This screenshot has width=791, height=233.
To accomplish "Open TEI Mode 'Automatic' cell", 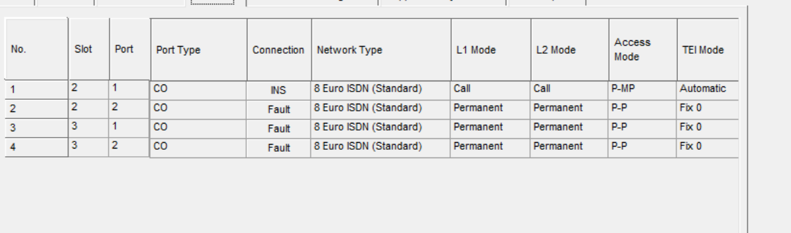I will pyautogui.click(x=708, y=90).
